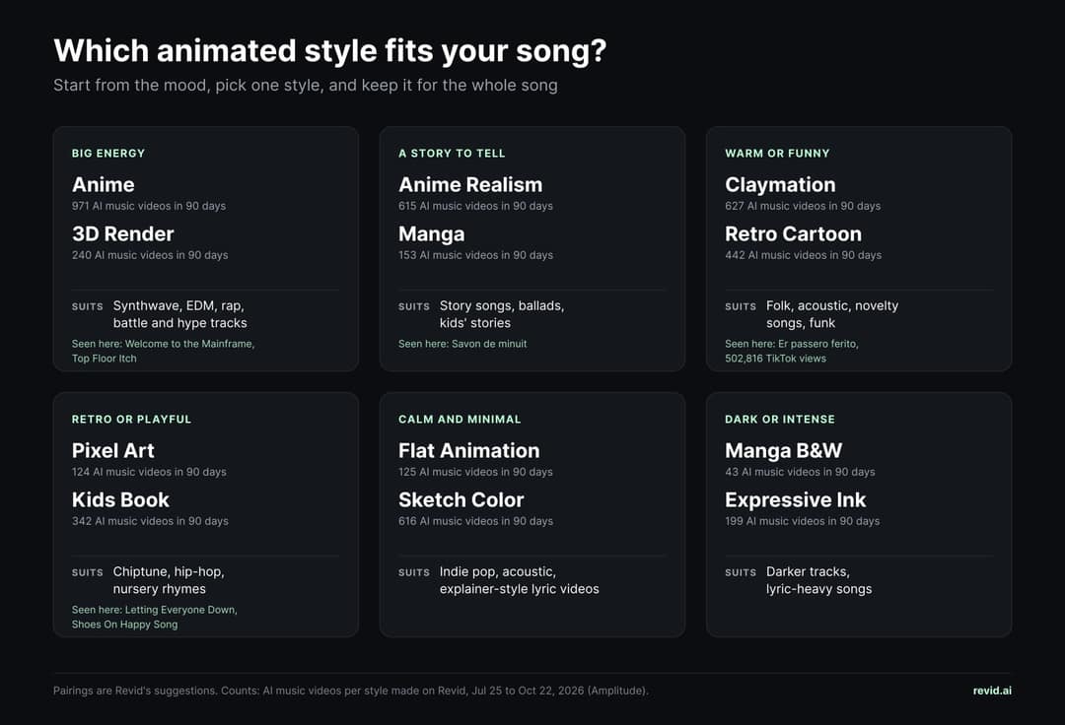Click 'Seen here: Savon de minuit' note
Viewport: 1065px width, 725px height.
[462, 344]
